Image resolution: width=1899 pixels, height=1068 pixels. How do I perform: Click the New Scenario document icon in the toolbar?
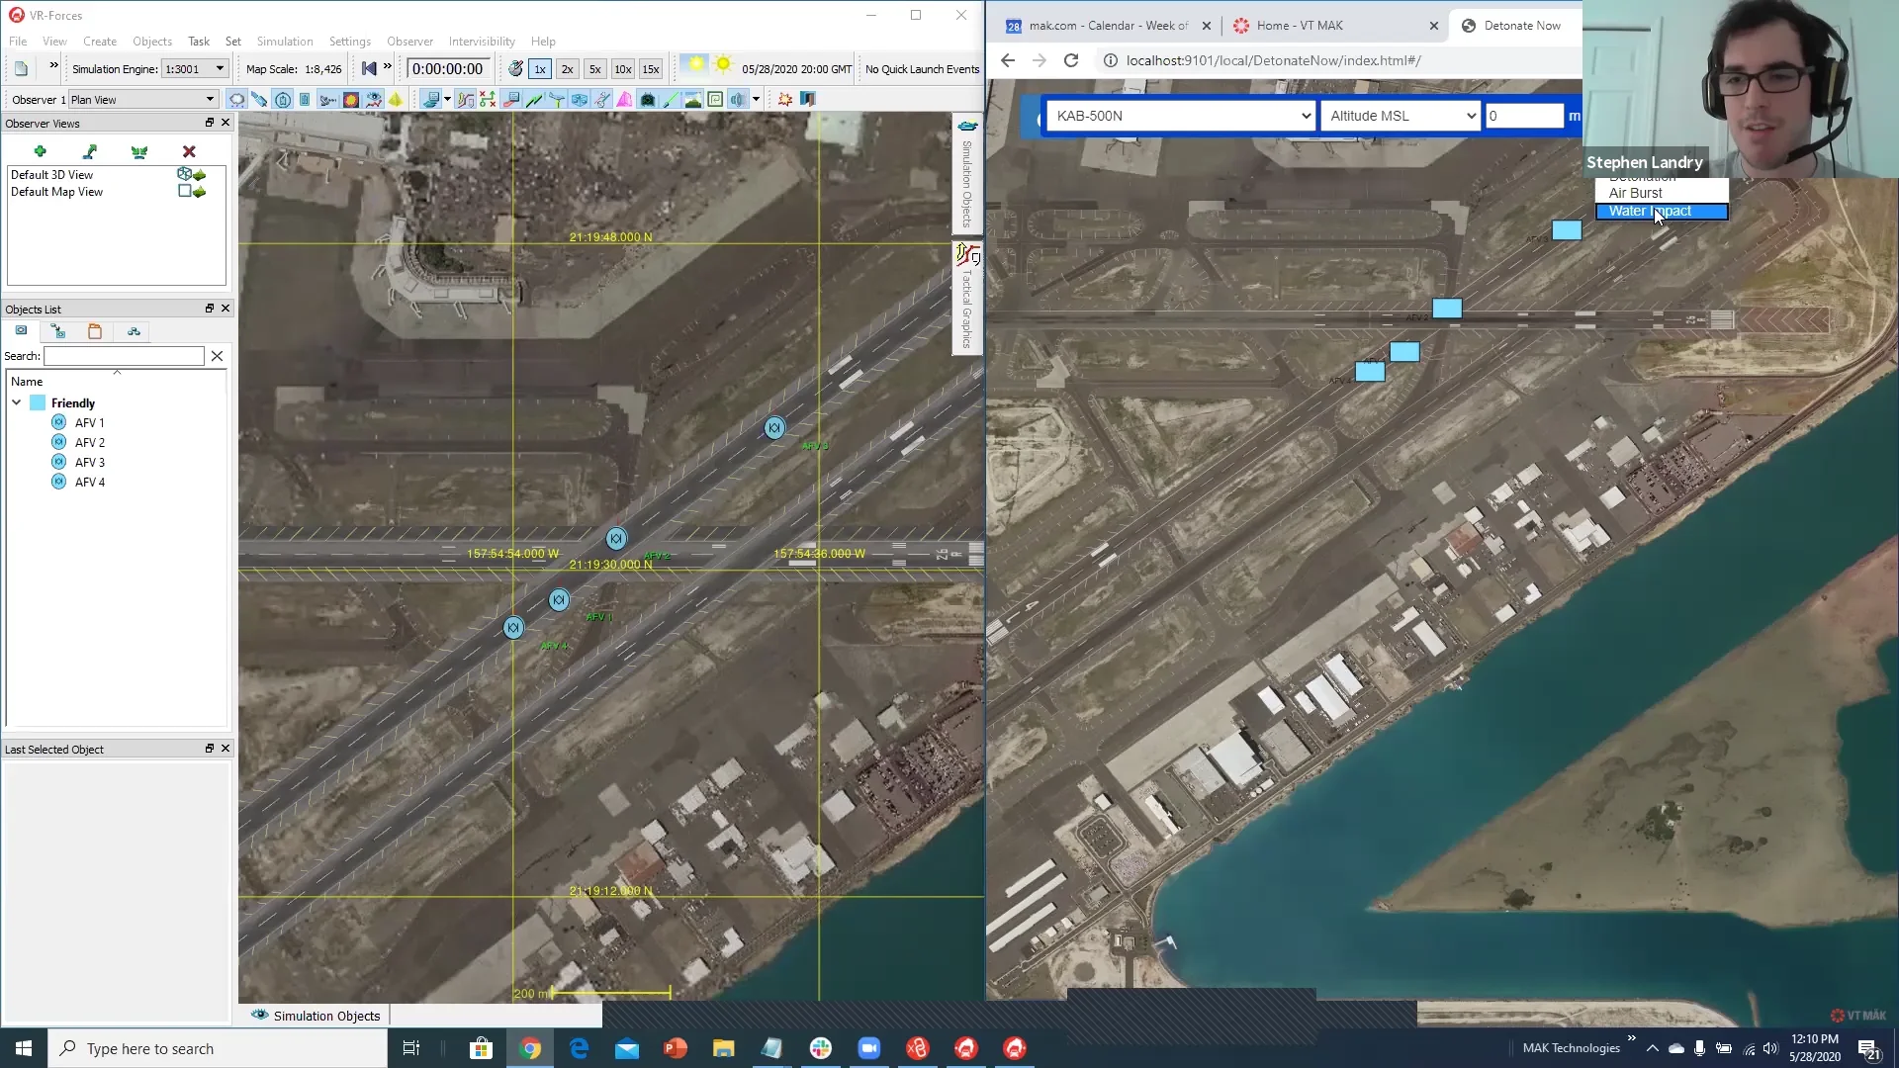pyautogui.click(x=21, y=69)
